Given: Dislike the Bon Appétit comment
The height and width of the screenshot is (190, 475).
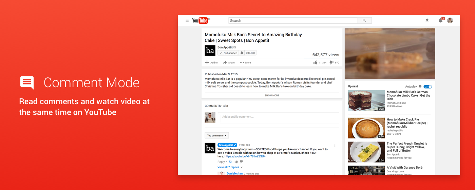Looking at the screenshot, I should [x=242, y=162].
